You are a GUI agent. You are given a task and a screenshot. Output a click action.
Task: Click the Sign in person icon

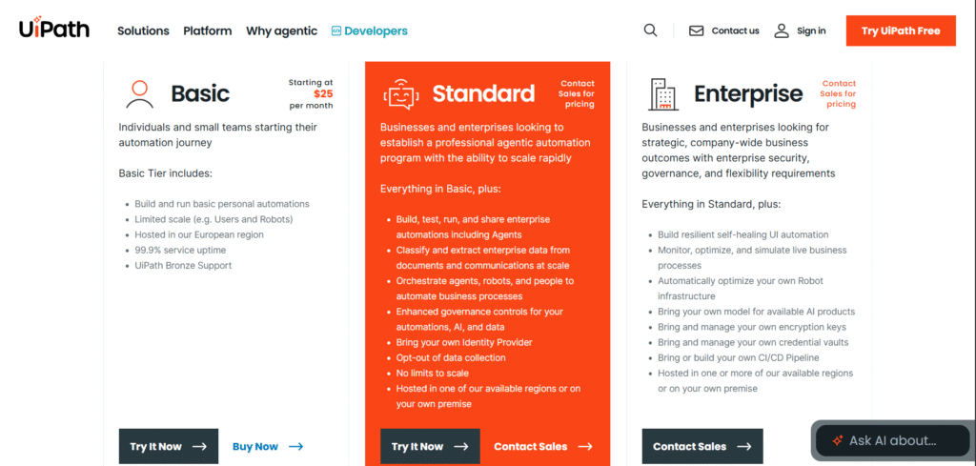coord(782,30)
